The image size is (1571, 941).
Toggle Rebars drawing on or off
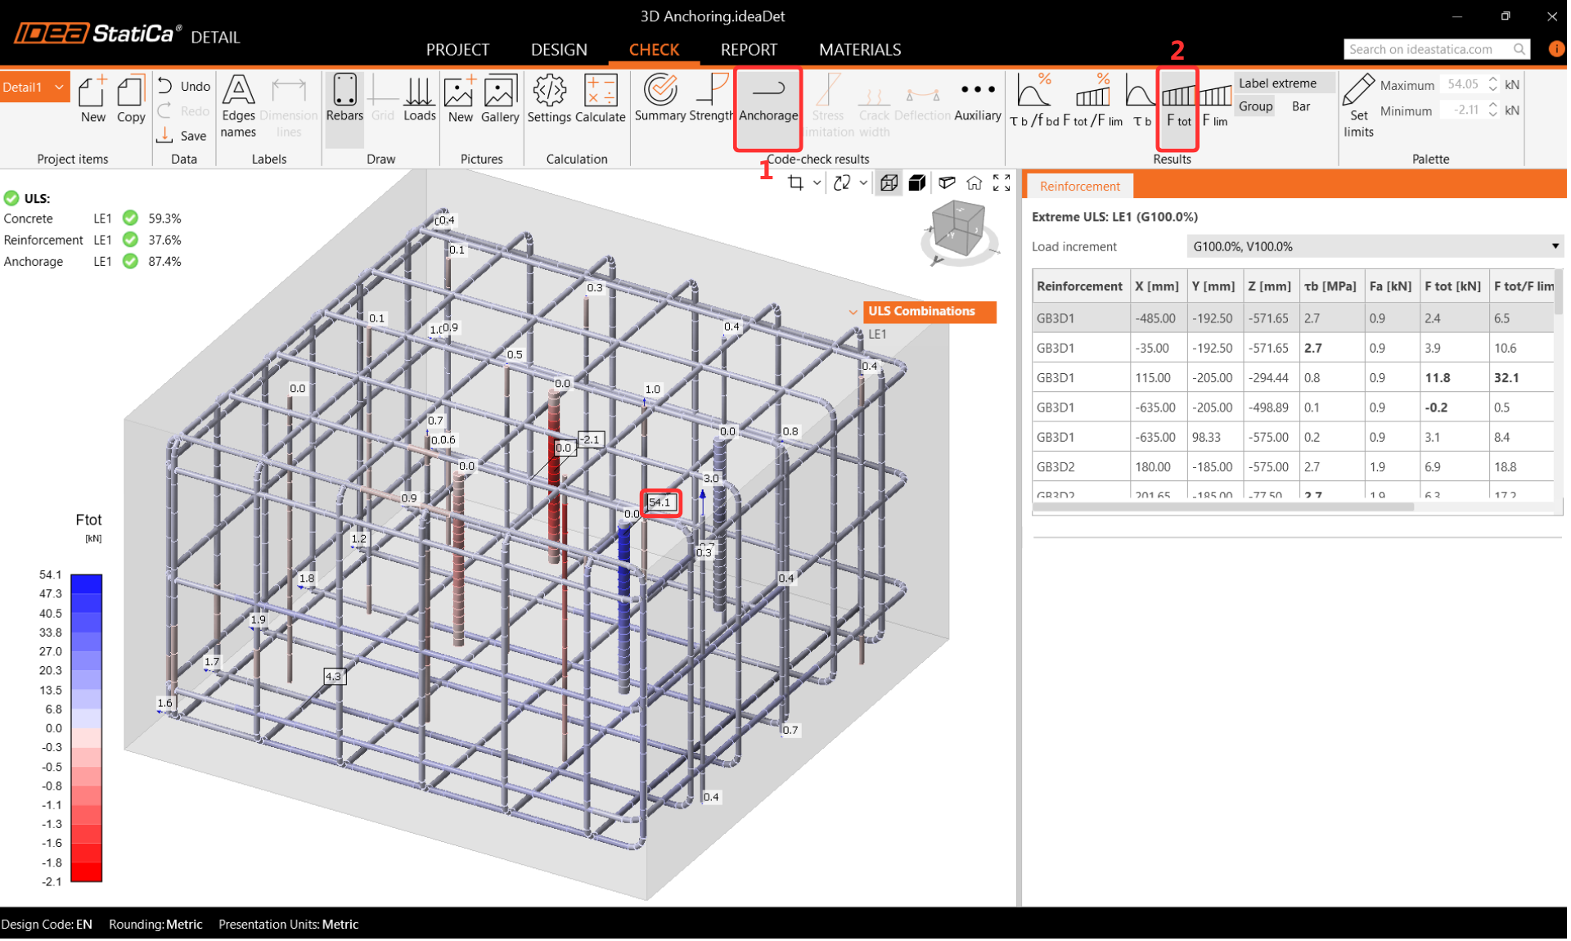click(344, 99)
